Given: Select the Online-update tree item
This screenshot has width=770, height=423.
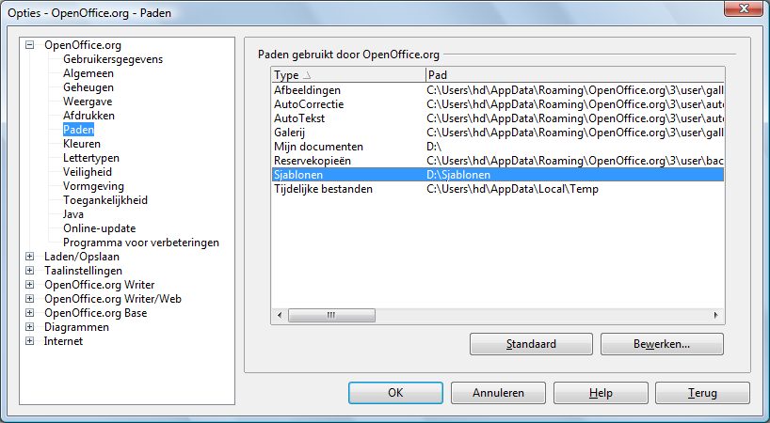Looking at the screenshot, I should point(99,228).
